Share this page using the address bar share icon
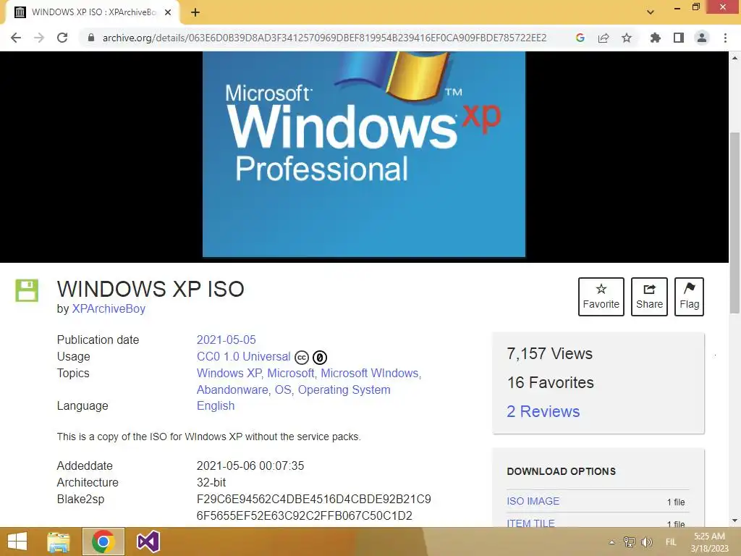Image resolution: width=741 pixels, height=556 pixels. click(x=604, y=38)
